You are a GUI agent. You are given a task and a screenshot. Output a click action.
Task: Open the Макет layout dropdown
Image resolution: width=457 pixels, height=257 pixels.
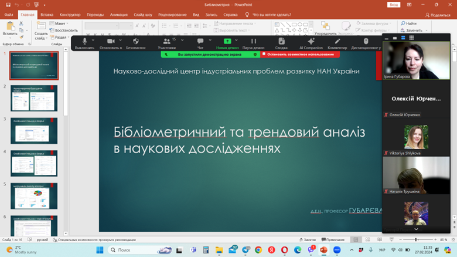coord(59,23)
